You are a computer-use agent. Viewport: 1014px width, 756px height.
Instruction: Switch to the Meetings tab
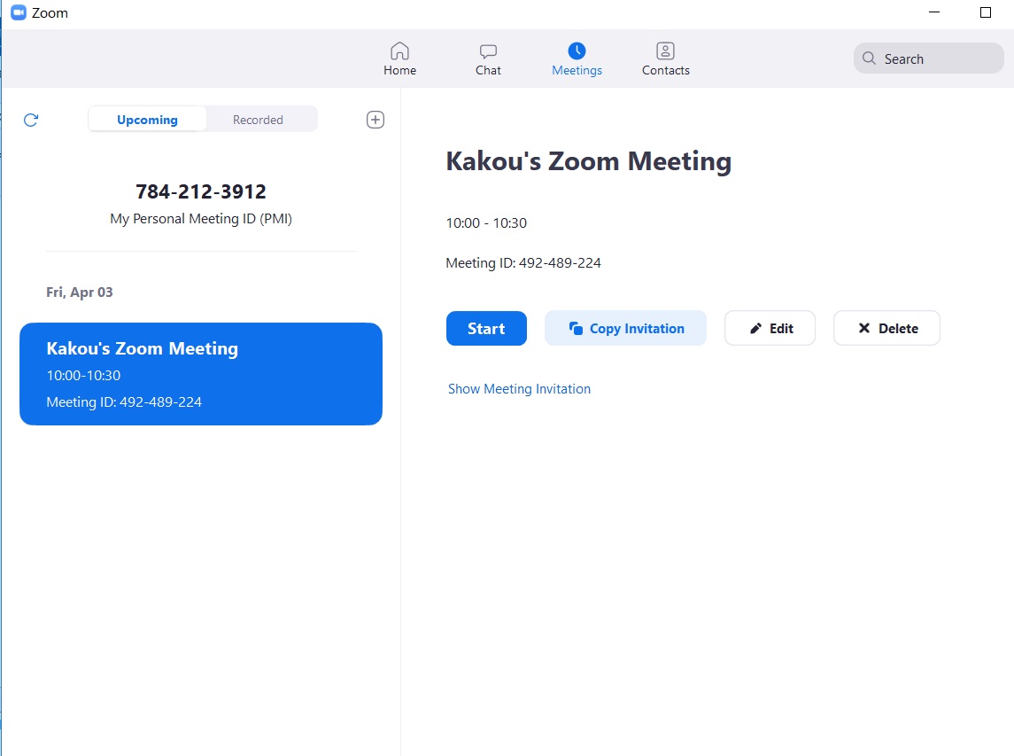577,58
